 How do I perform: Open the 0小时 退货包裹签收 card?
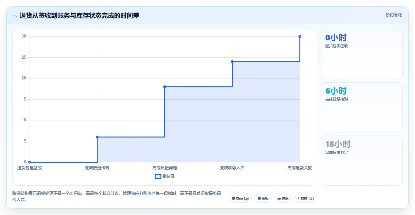361,54
